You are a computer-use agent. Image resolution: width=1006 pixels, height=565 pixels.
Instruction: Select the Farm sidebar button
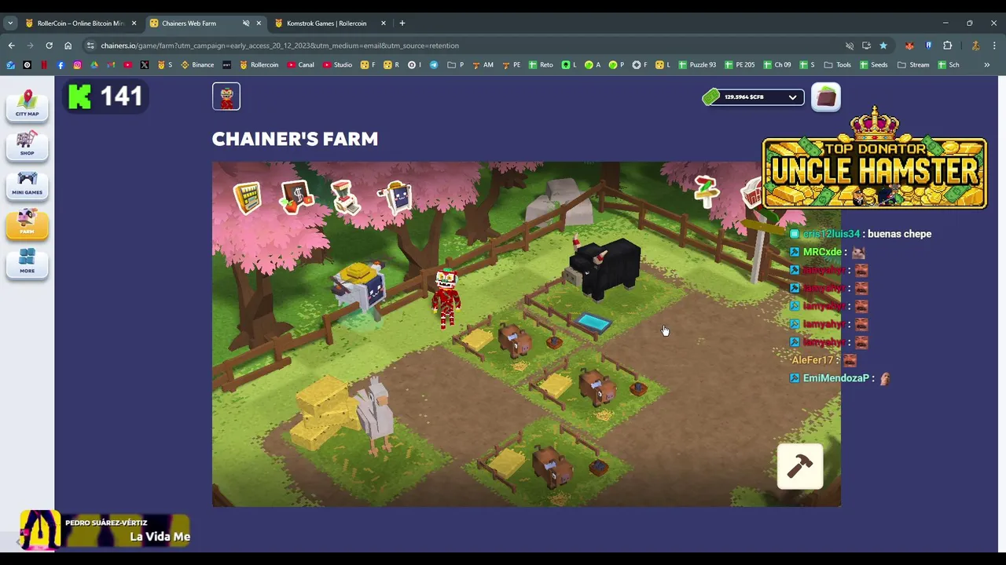point(27,224)
